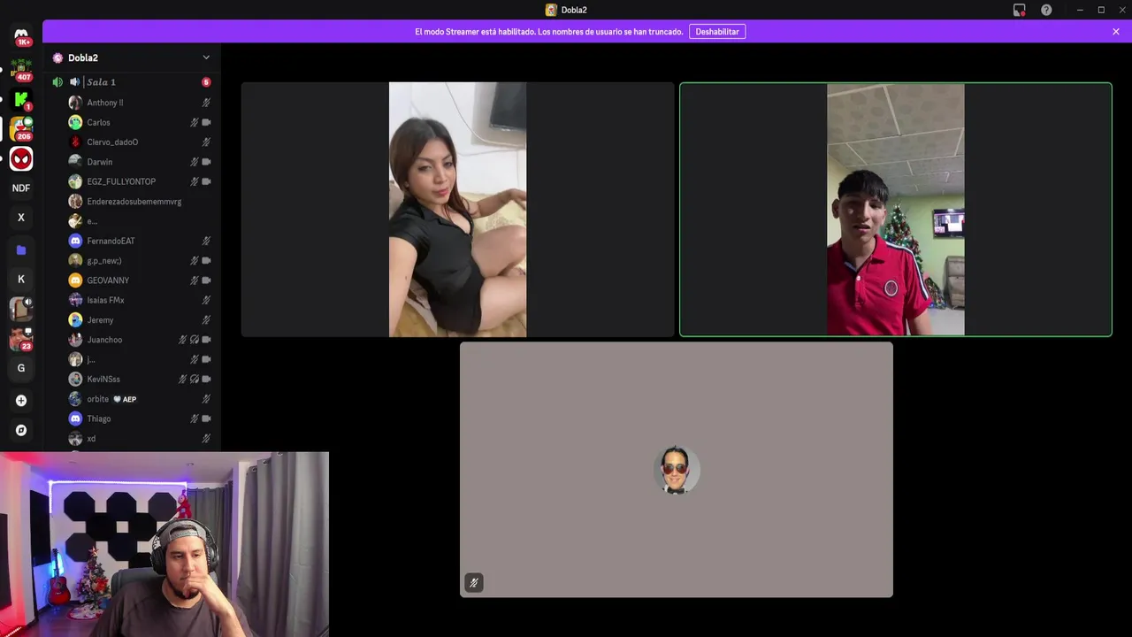Select user FernandoEAT in voice list
This screenshot has width=1132, height=637.
tap(140, 241)
